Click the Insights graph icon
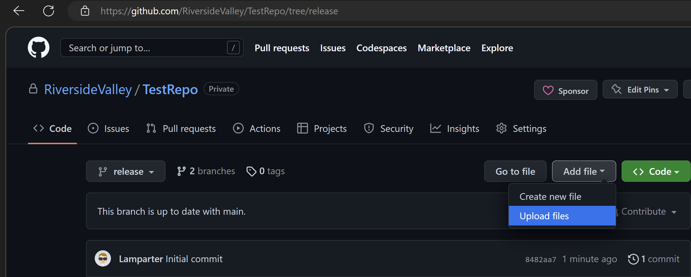 435,128
